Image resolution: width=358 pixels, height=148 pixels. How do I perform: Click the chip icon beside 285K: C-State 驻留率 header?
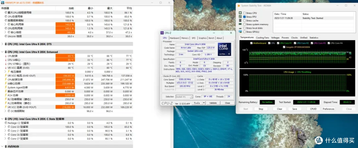[x=6, y=119]
